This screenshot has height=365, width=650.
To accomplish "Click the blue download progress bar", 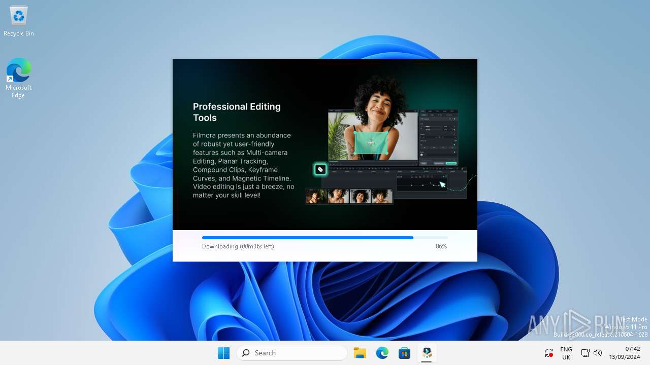I will pos(325,237).
